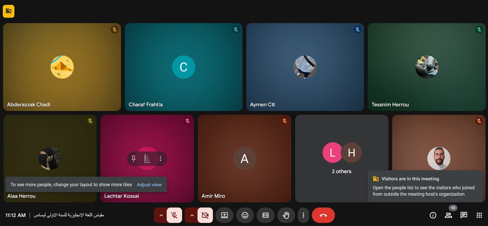Raise hand using the hand icon

pyautogui.click(x=286, y=215)
